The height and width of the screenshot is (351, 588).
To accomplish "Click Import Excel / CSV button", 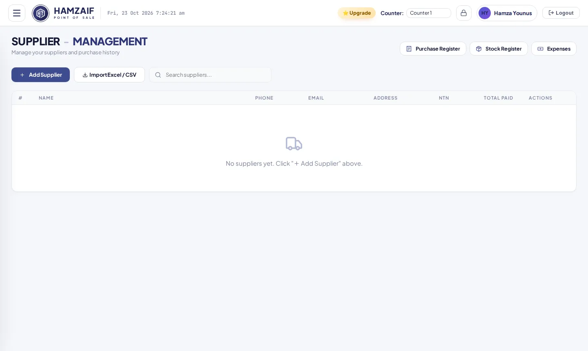I will pos(109,75).
